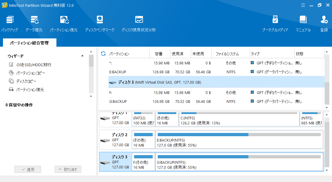Refresh the partition list
The height and width of the screenshot is (182, 332).
(103, 53)
